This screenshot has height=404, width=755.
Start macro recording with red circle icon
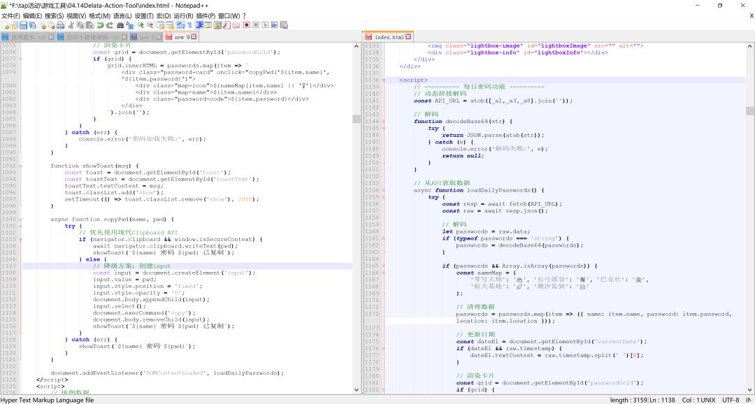(247, 25)
